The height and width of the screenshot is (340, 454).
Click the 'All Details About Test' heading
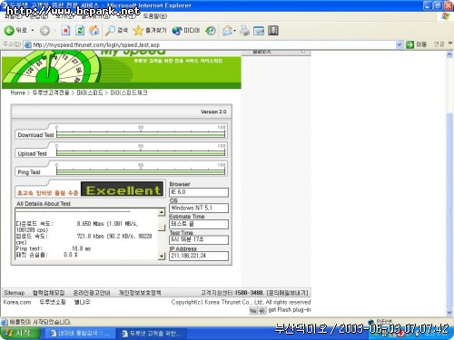click(44, 204)
